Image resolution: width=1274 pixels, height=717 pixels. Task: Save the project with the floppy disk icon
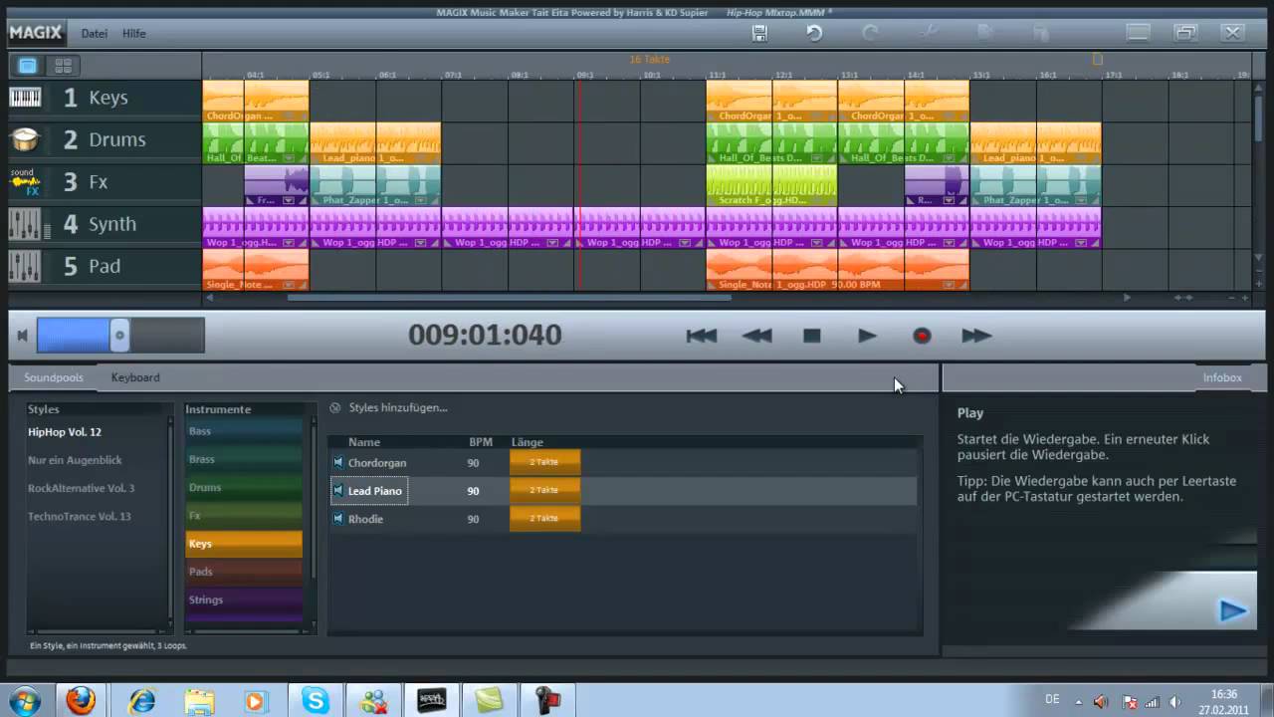(x=759, y=33)
